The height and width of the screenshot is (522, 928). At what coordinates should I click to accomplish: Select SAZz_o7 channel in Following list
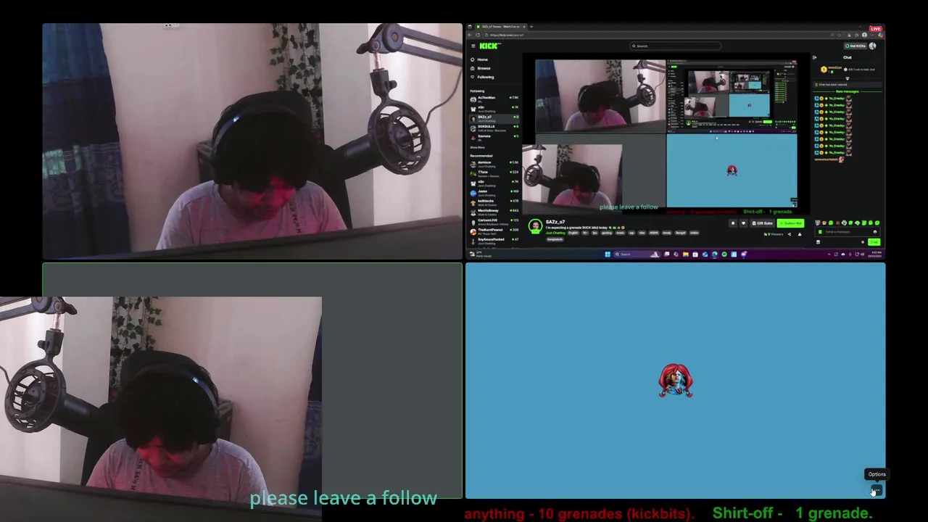pyautogui.click(x=494, y=119)
